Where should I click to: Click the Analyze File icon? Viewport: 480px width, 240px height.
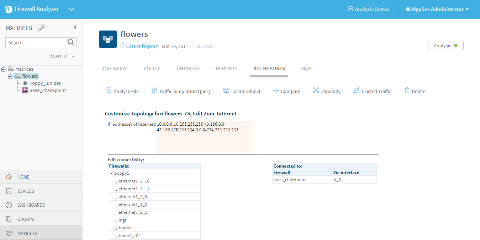coord(109,91)
